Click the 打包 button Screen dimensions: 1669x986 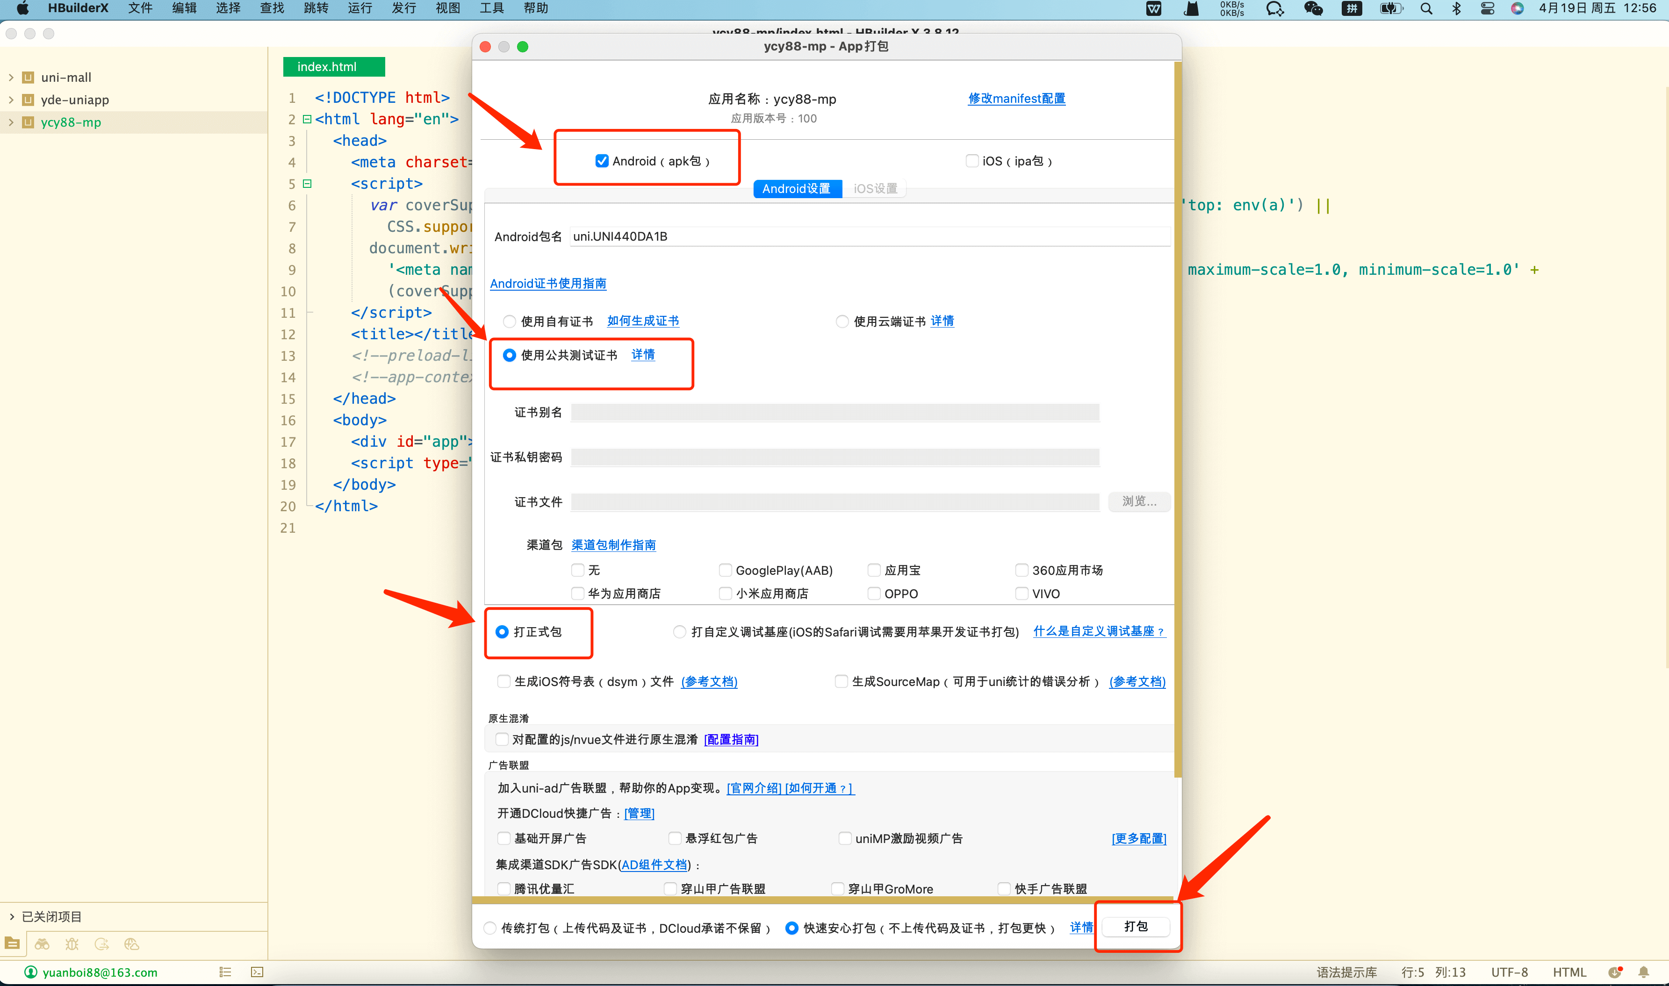pos(1135,926)
